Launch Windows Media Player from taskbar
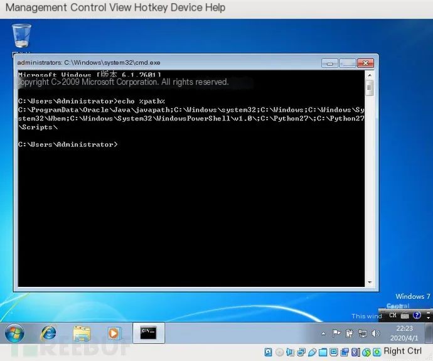This screenshot has width=433, height=361. coord(114,333)
